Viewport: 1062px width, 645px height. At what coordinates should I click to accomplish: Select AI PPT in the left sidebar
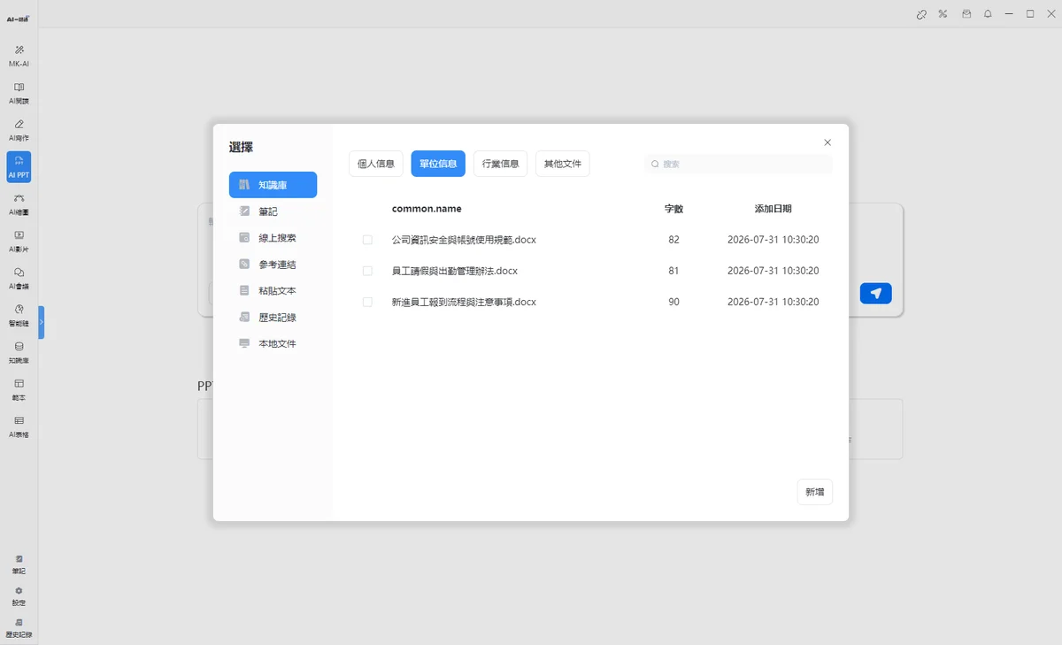point(19,167)
